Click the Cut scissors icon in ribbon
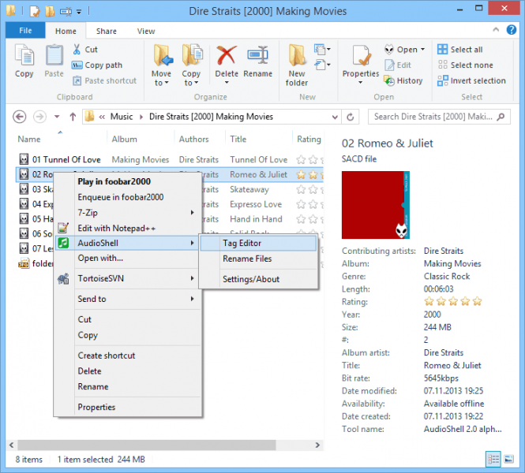 point(77,50)
